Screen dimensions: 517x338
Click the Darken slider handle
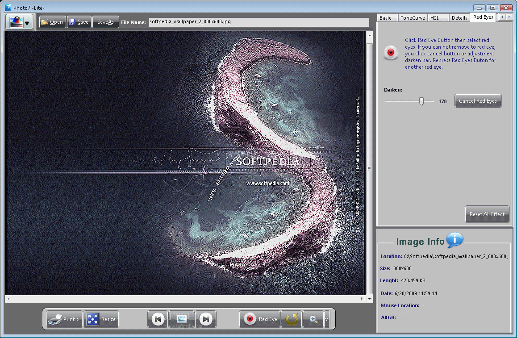[421, 101]
